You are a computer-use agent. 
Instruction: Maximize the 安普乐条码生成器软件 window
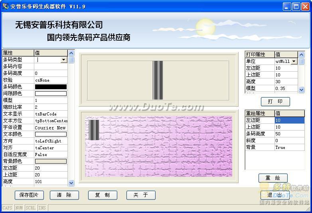coord(296,7)
